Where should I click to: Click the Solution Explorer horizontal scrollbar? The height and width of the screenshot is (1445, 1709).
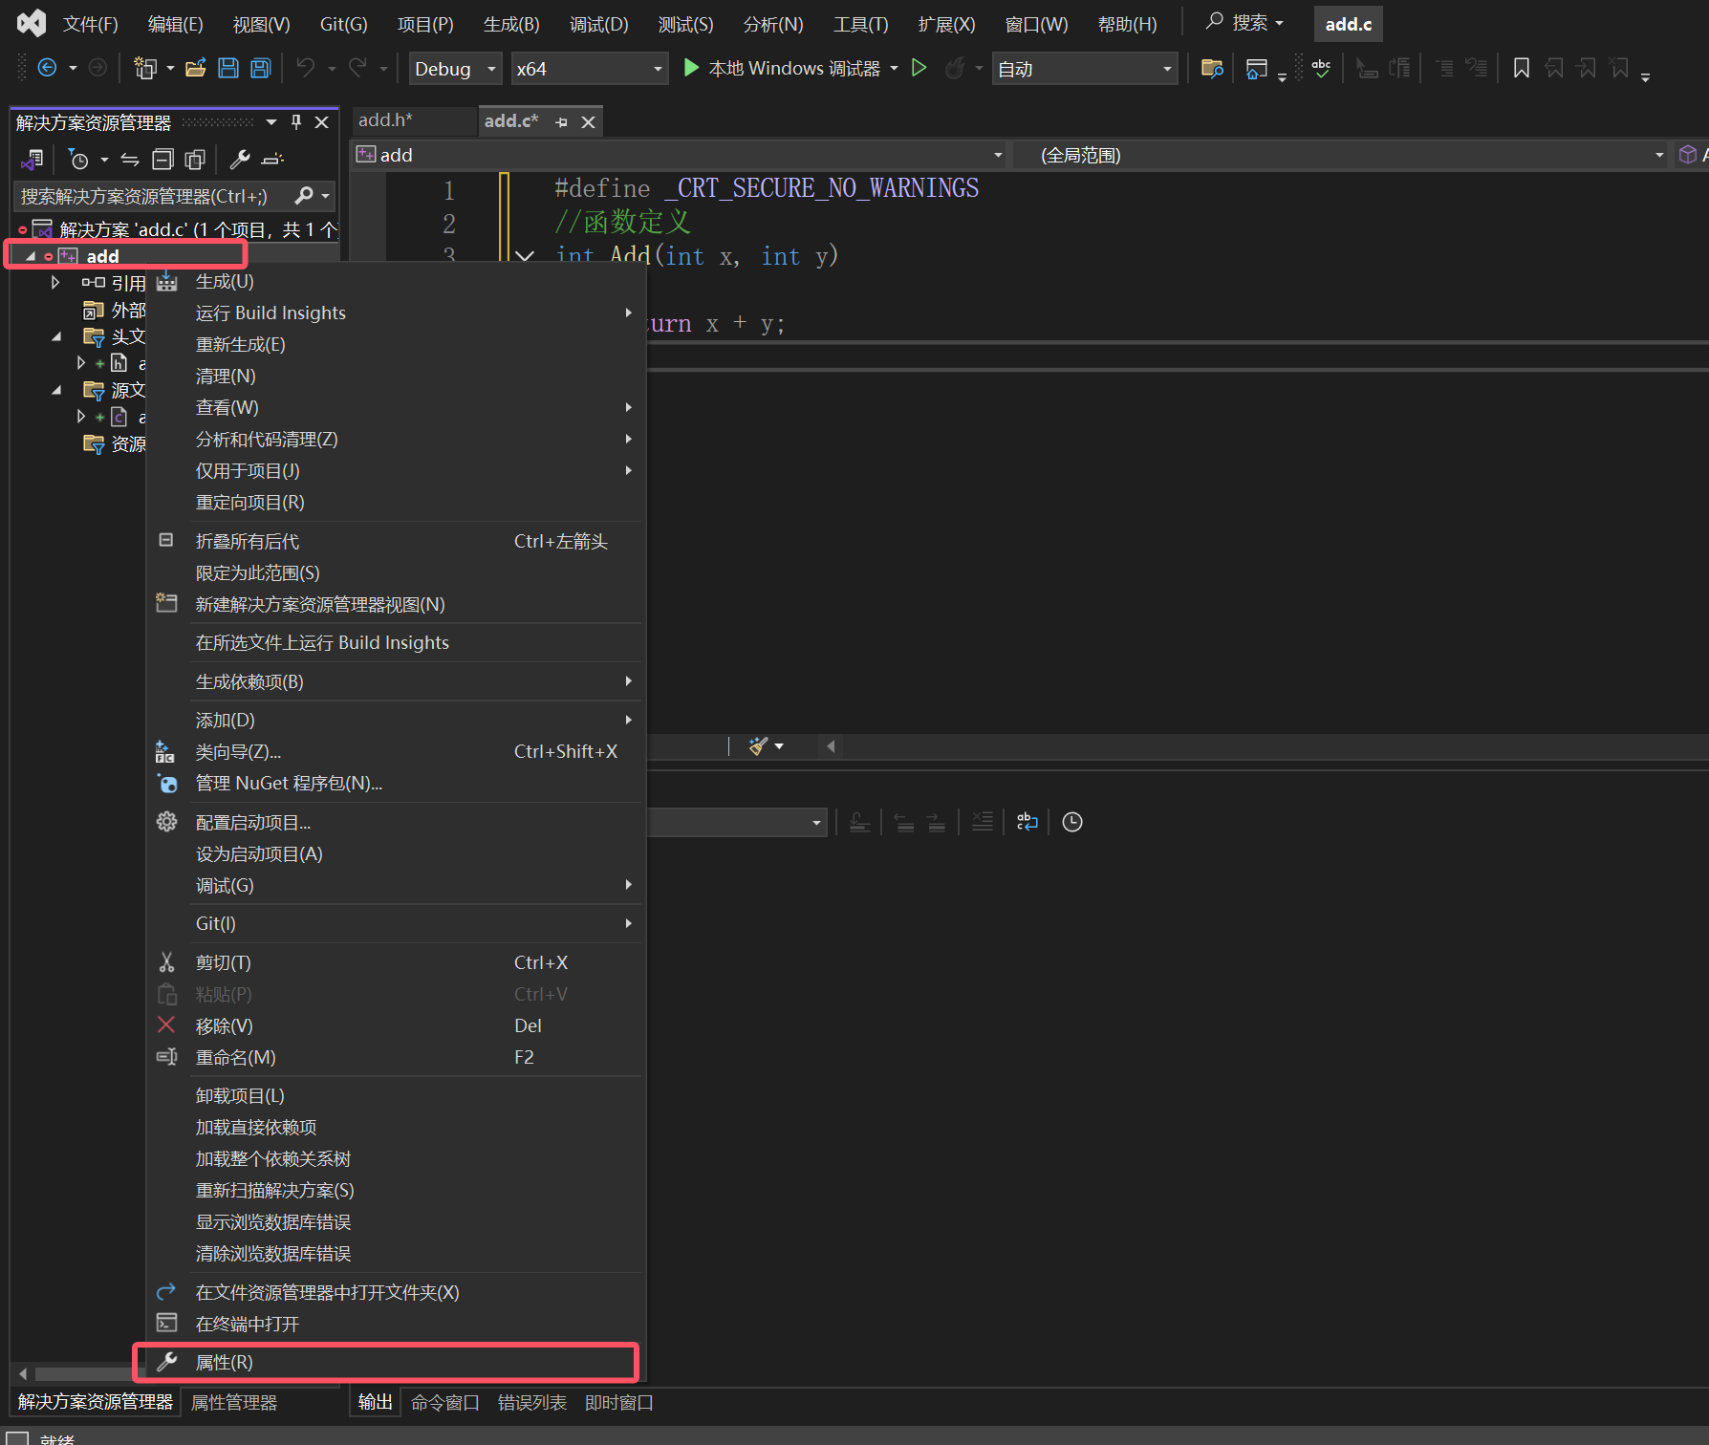[81, 1374]
